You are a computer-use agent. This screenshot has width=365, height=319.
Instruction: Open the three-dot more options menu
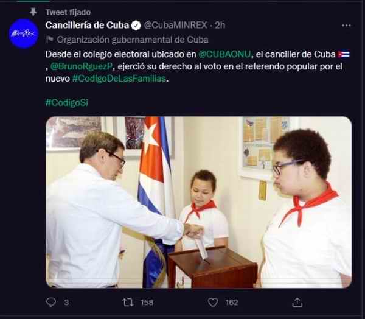pyautogui.click(x=346, y=26)
